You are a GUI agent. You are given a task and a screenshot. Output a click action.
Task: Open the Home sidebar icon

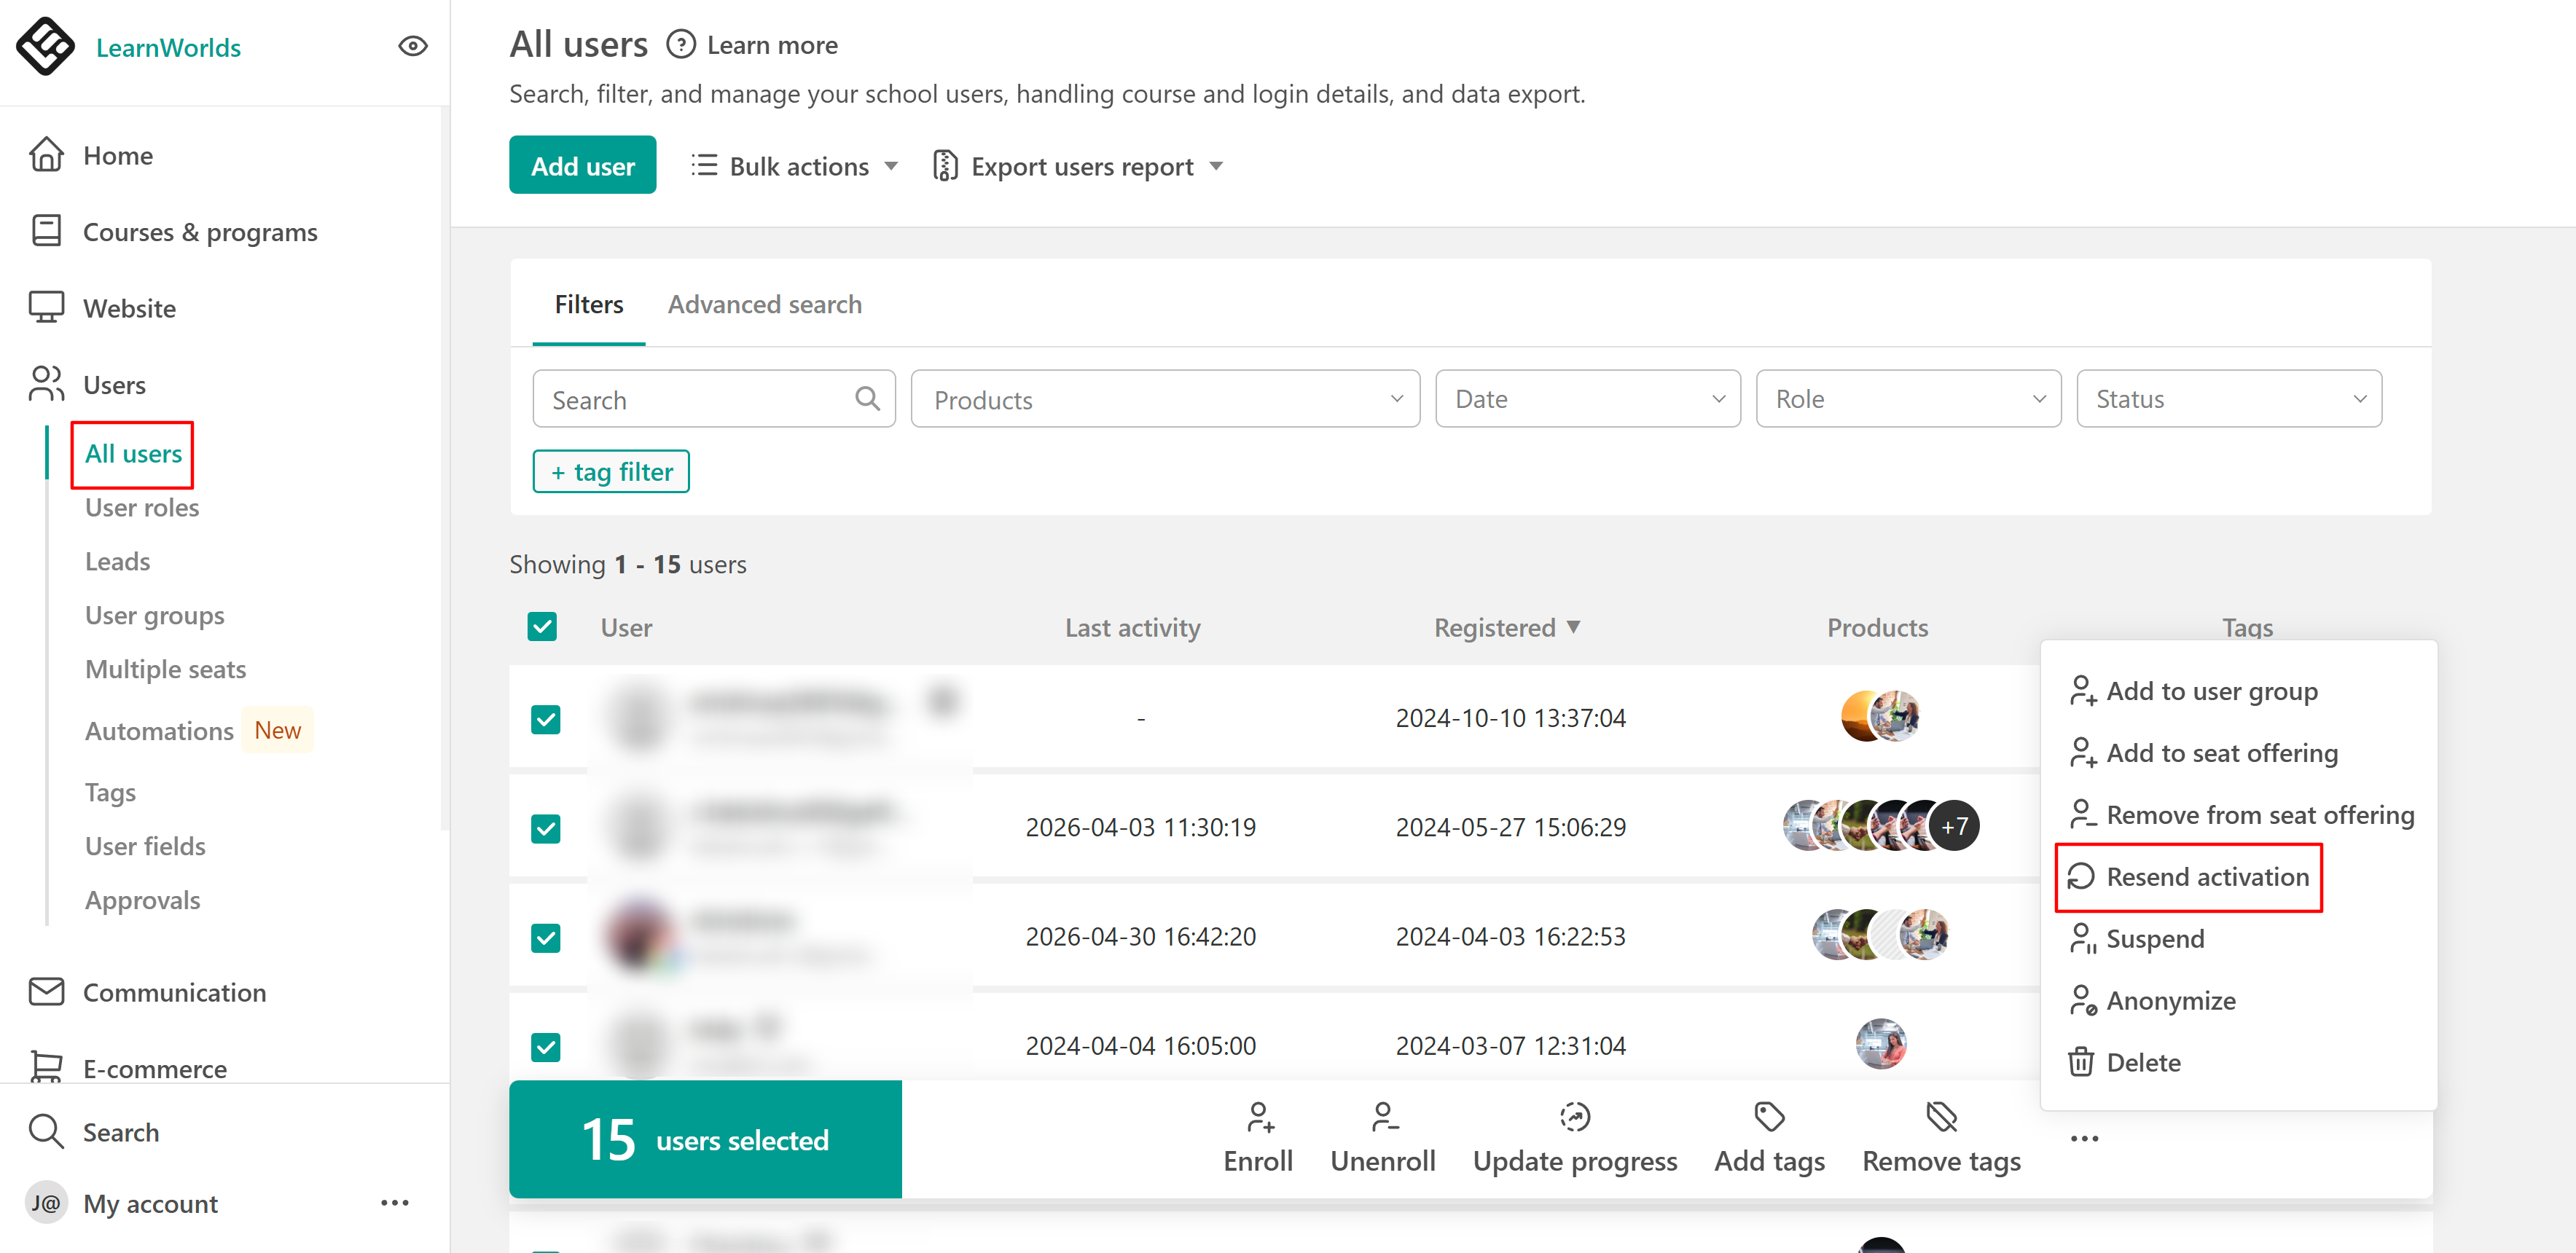(x=46, y=155)
